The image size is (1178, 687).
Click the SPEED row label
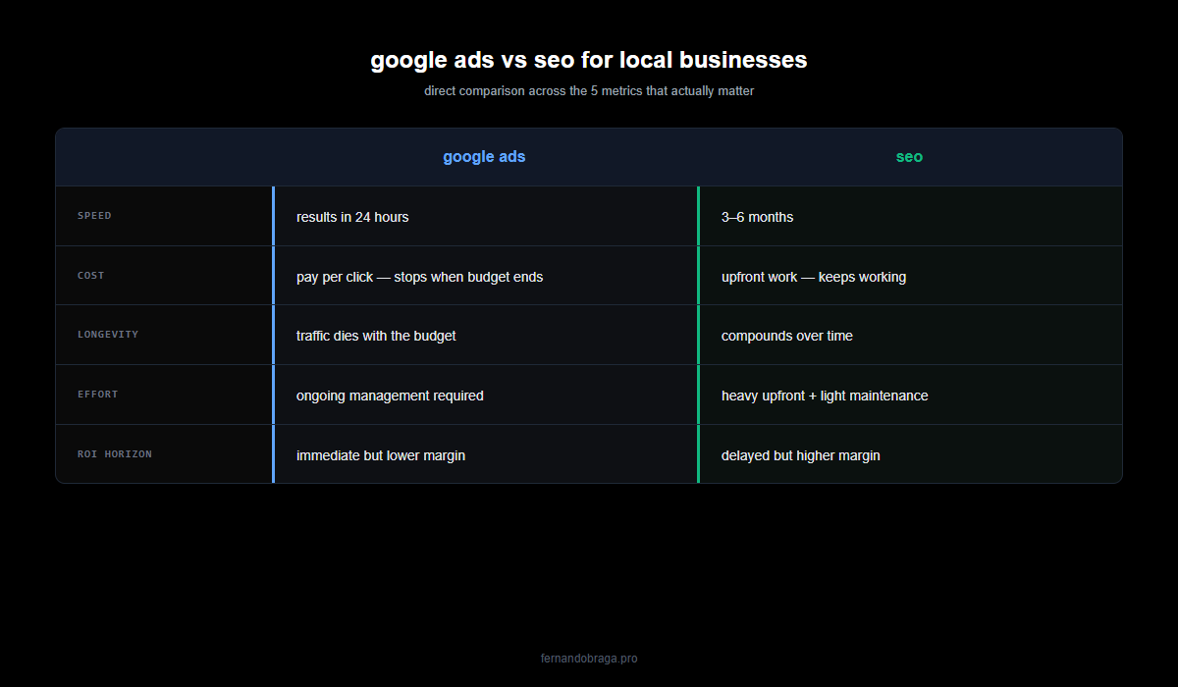point(95,216)
